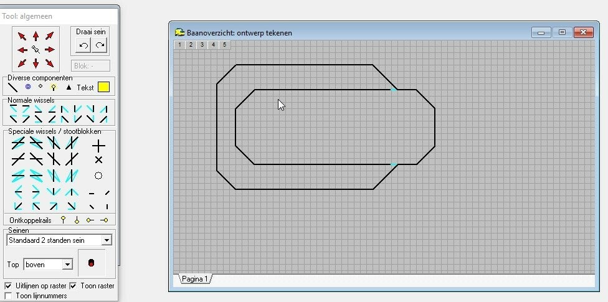The image size is (608, 302).
Task: Disable Uitlijnen op raster checkbox
Action: coord(8,286)
